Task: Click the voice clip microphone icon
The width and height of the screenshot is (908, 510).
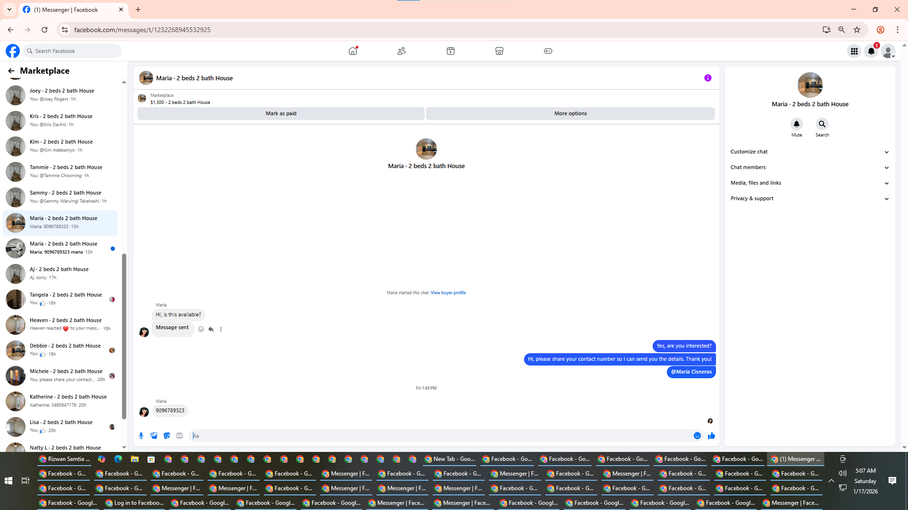Action: (141, 435)
